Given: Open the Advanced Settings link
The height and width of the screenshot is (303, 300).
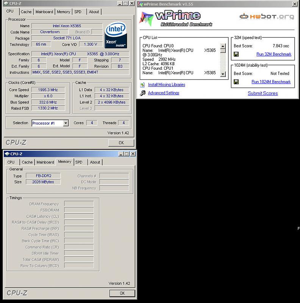Looking at the screenshot, I should 164,93.
